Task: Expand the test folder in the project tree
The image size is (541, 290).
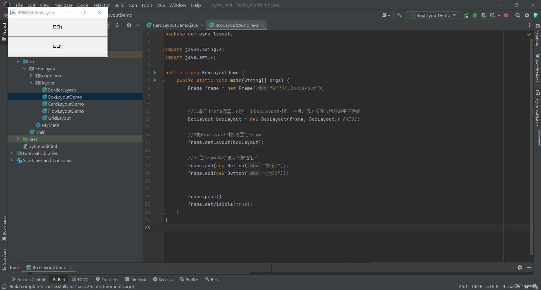Action: click(x=18, y=139)
